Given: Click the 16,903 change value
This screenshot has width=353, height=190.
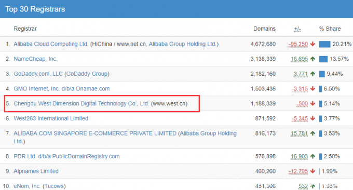Looking at the screenshot, I should [300, 156].
